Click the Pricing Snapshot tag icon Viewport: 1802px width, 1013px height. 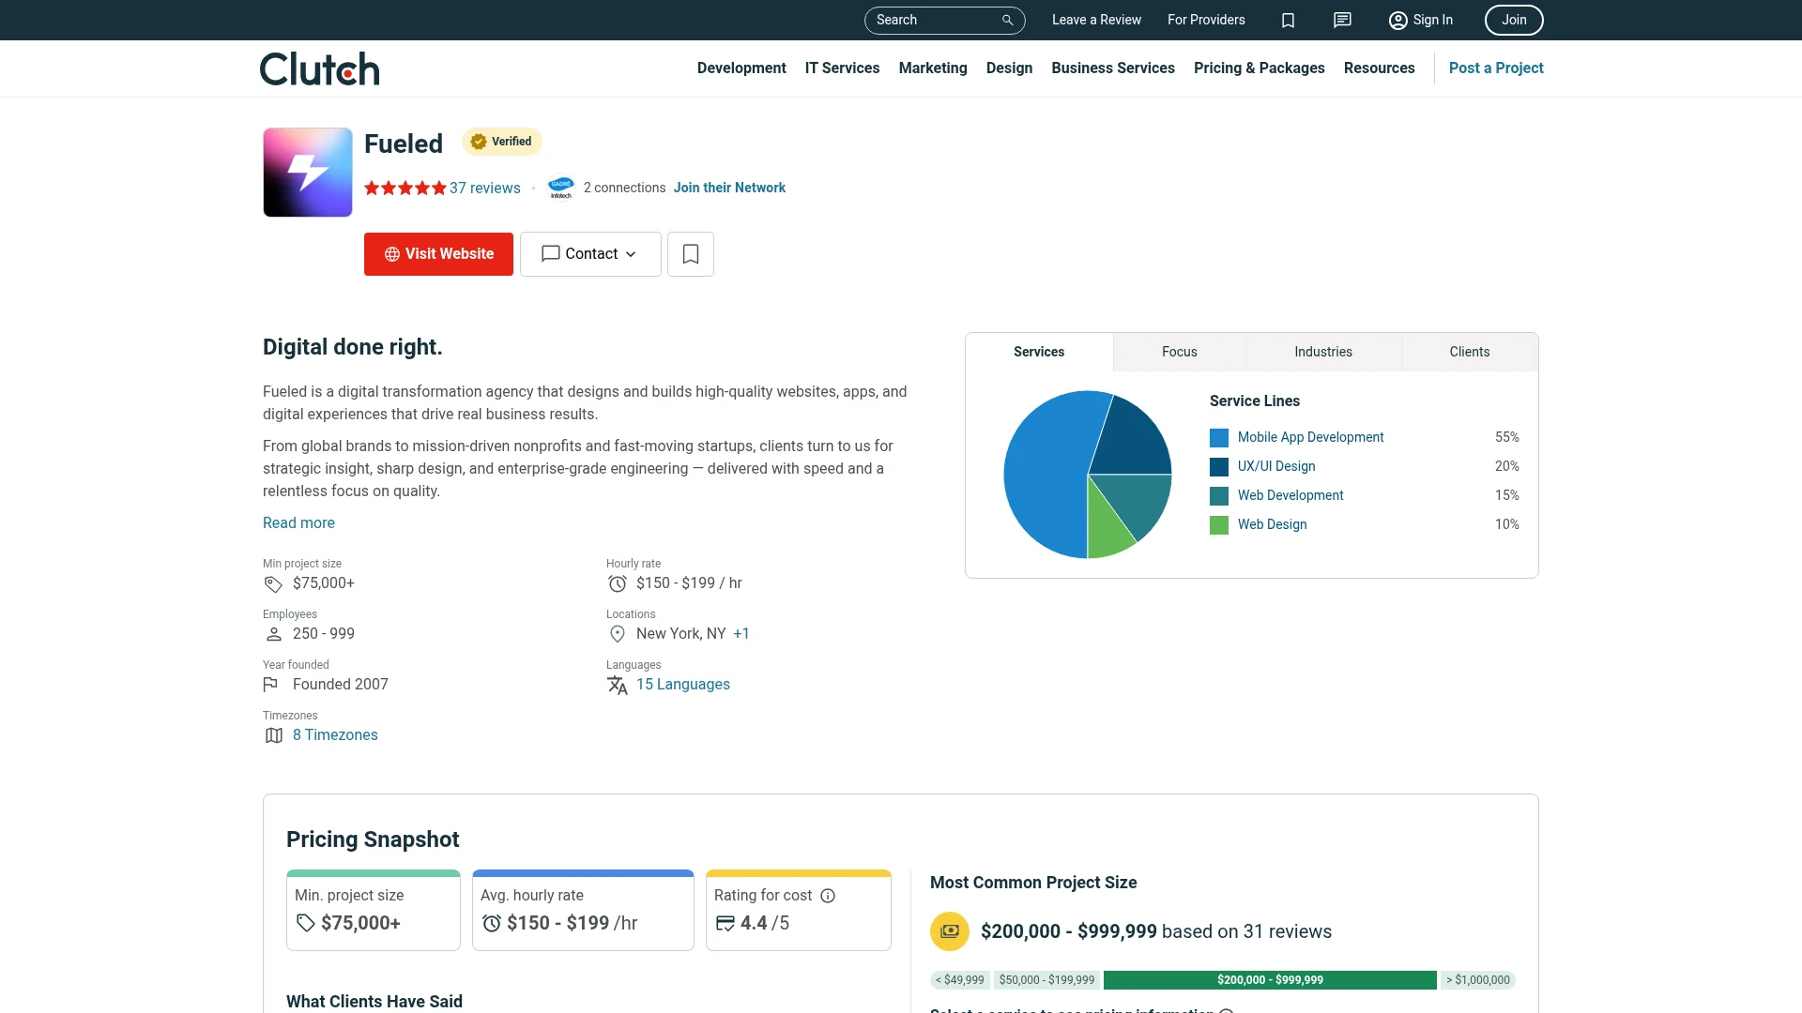tap(305, 923)
